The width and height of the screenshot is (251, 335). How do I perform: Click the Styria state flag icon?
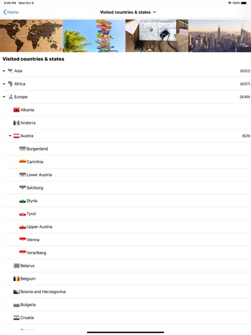(22, 201)
